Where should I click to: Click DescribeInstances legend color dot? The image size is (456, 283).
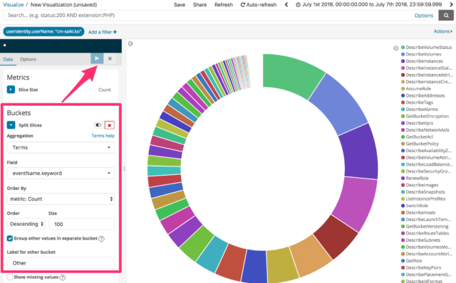pyautogui.click(x=403, y=61)
